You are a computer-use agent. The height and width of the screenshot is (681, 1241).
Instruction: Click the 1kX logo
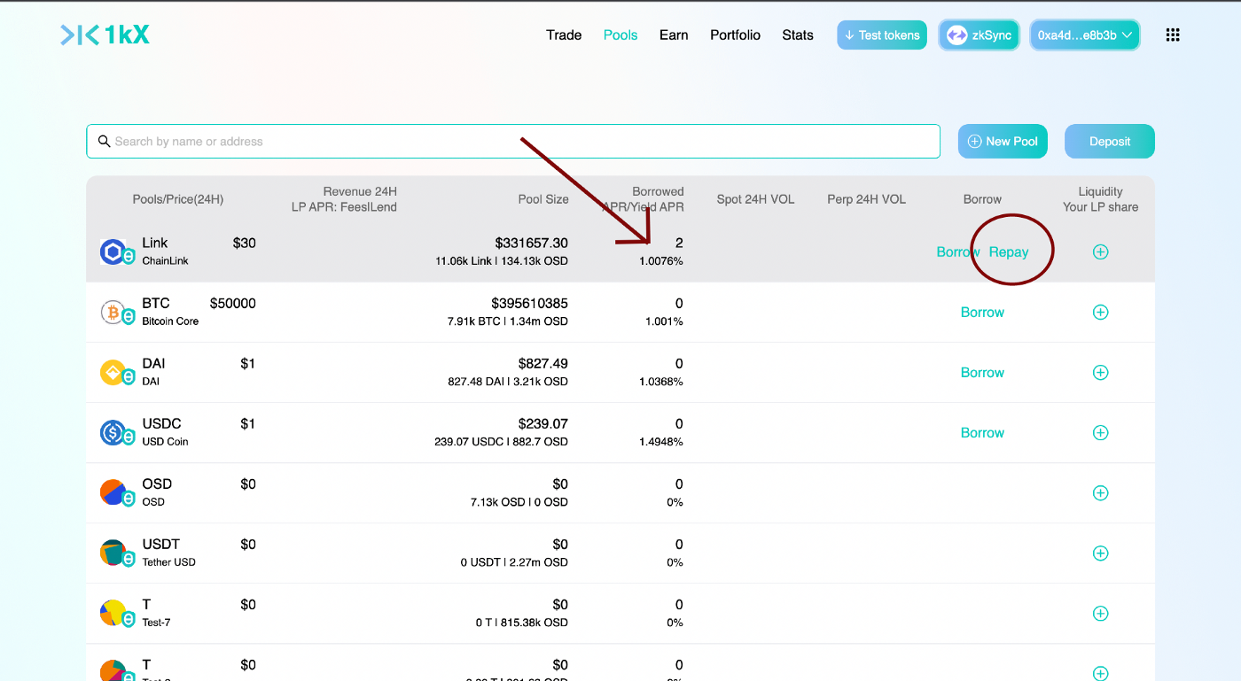105,35
